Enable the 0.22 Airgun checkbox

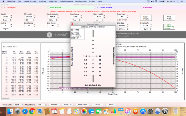click(48, 7)
